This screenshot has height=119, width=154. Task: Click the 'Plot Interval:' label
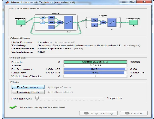point(22,99)
